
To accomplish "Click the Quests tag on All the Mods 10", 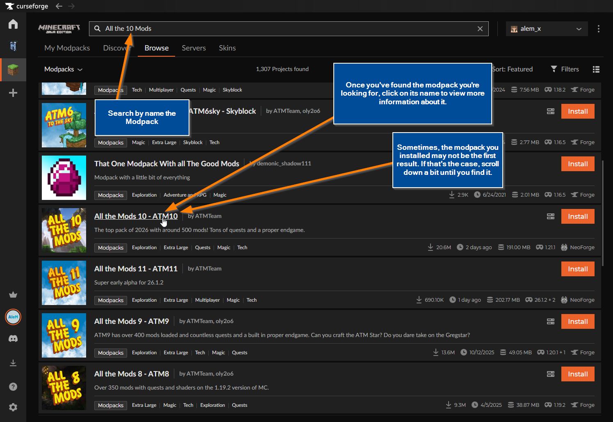I will (203, 248).
